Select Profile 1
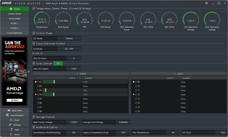This screenshot has width=228, height=137. [15, 23]
